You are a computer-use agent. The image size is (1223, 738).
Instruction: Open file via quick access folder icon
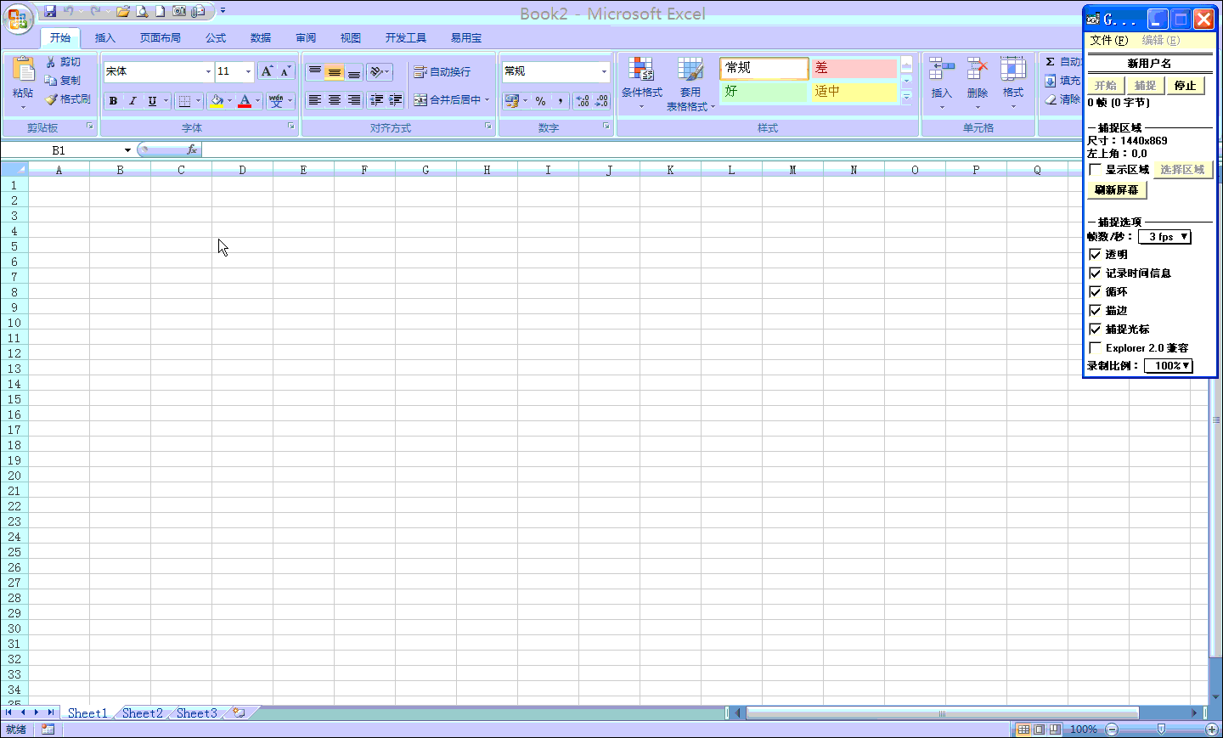click(x=123, y=11)
